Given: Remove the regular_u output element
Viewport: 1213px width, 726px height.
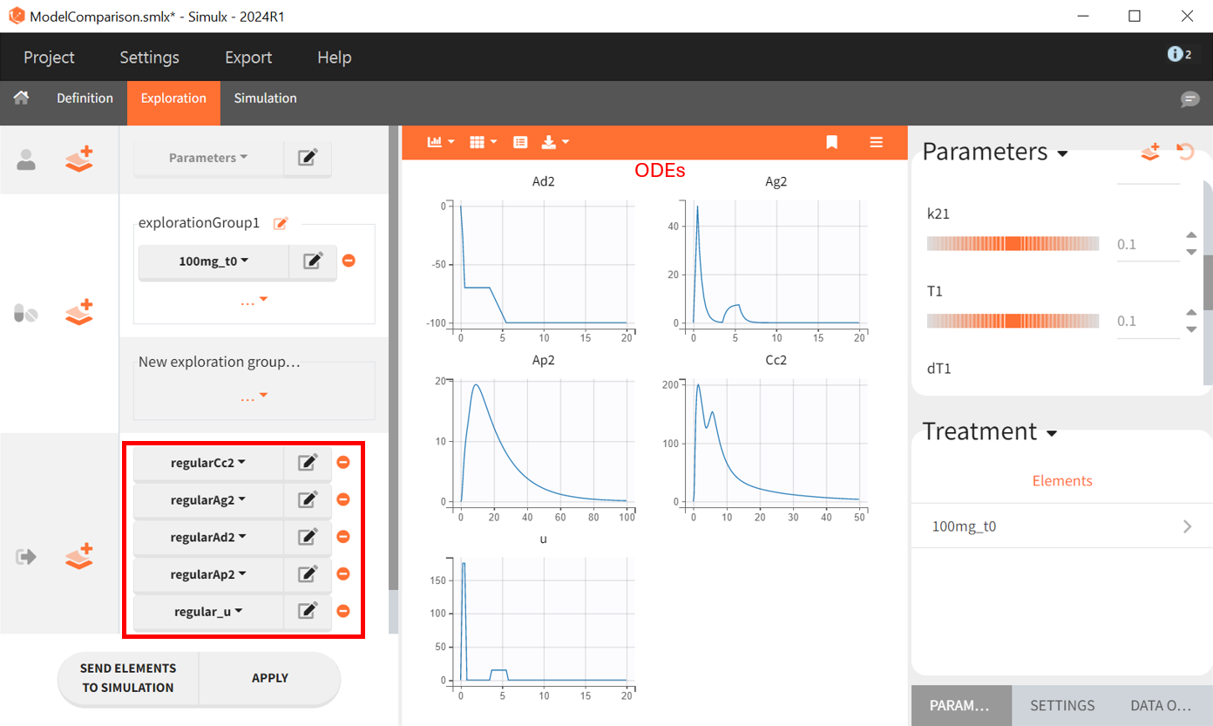Looking at the screenshot, I should pos(343,611).
